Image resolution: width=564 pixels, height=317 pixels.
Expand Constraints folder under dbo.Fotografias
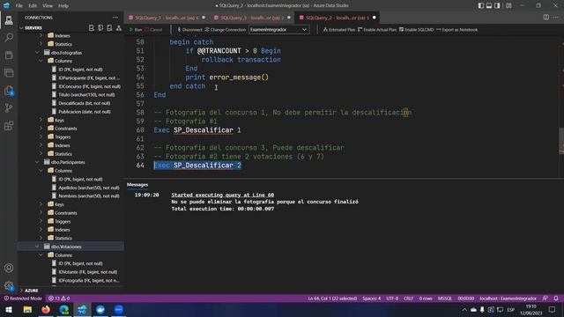[41, 129]
